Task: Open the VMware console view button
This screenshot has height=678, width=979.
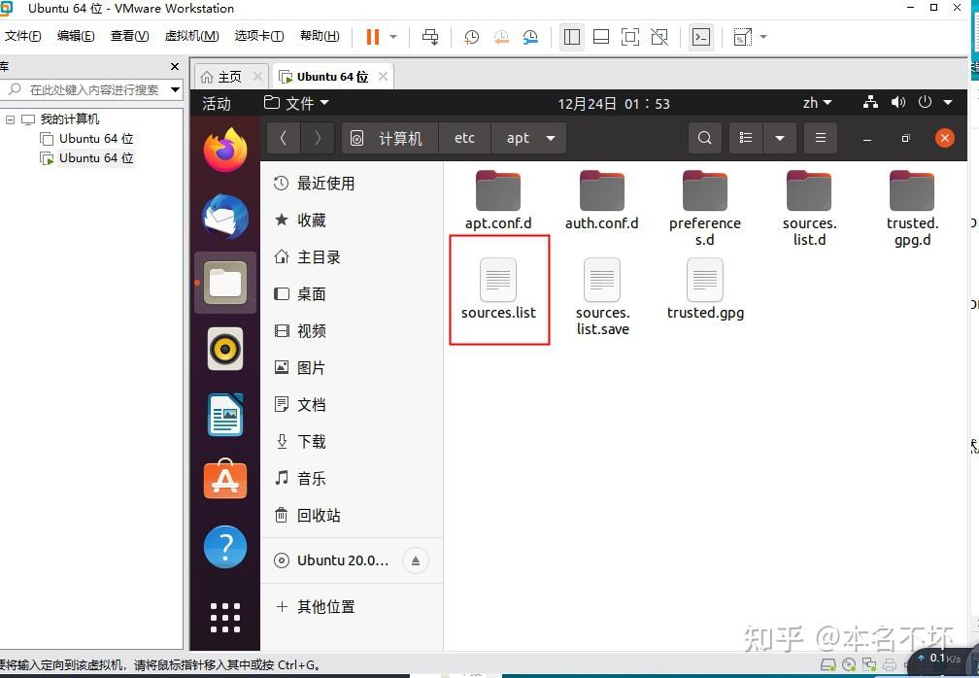Action: coord(701,37)
